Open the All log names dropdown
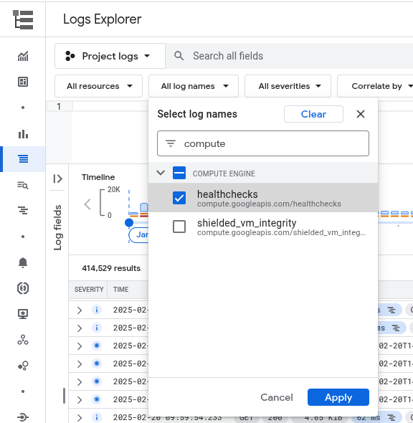The image size is (413, 423). pos(194,86)
